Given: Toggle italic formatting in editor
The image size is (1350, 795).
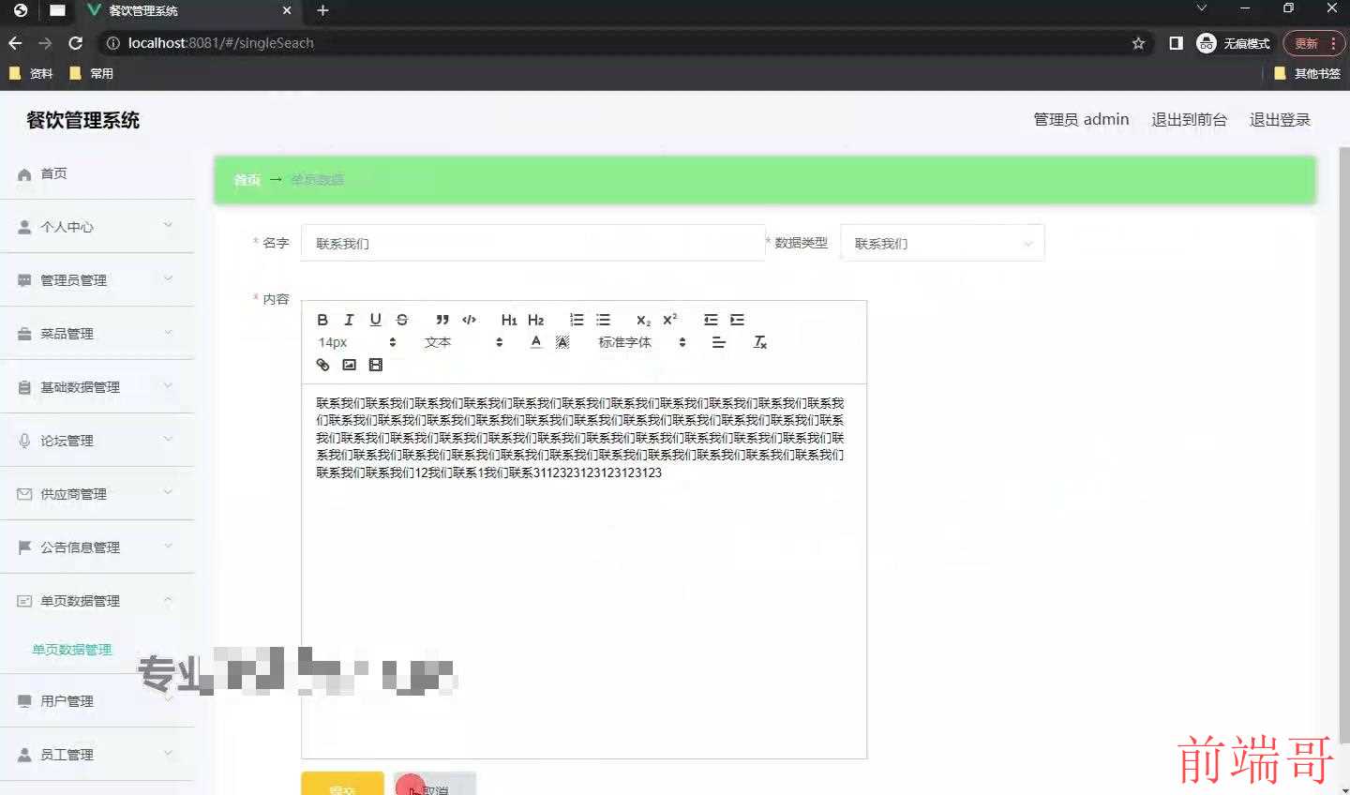Looking at the screenshot, I should (x=349, y=320).
